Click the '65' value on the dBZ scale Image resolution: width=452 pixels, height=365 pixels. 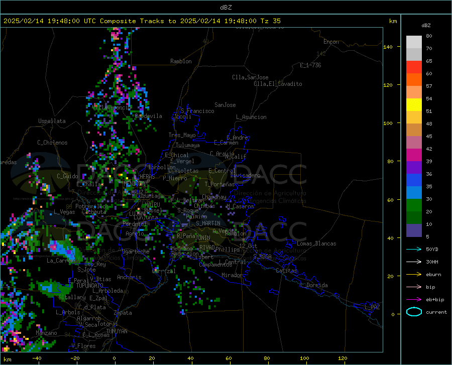coord(429,61)
